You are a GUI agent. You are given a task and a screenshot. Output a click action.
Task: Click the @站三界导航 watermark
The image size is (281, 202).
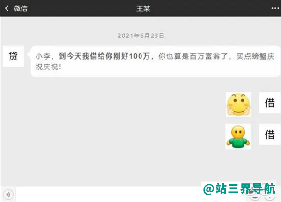point(239,188)
